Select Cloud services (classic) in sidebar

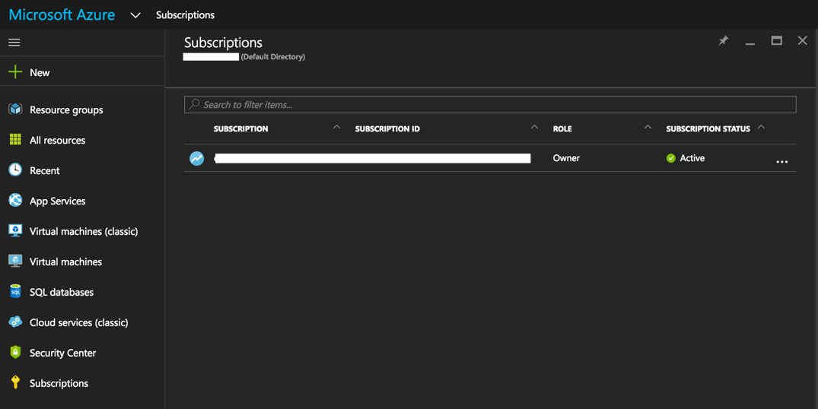(78, 322)
